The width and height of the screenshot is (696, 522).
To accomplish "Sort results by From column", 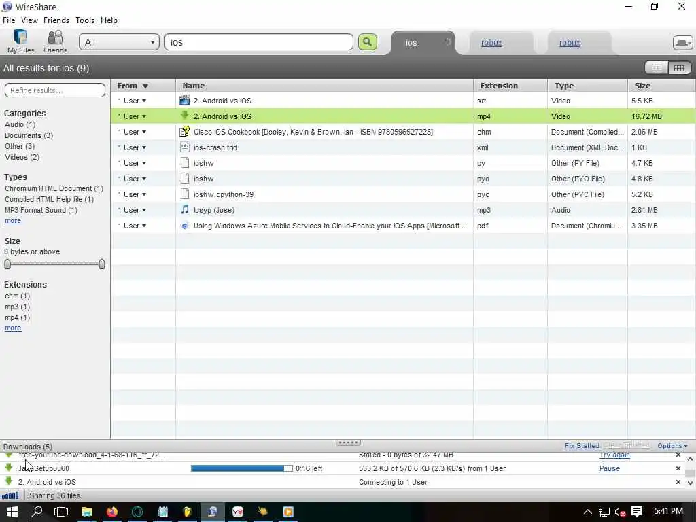I will (143, 86).
